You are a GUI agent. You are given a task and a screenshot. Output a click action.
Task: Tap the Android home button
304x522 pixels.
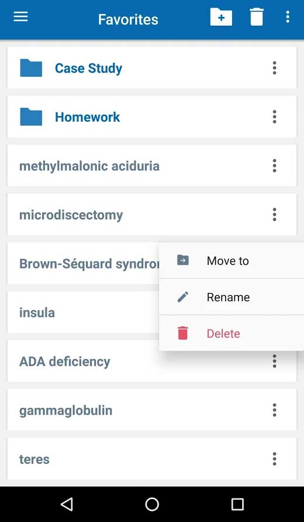pos(152,504)
